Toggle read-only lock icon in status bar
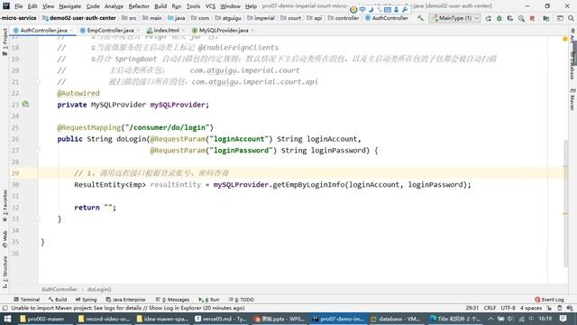 (x=549, y=308)
